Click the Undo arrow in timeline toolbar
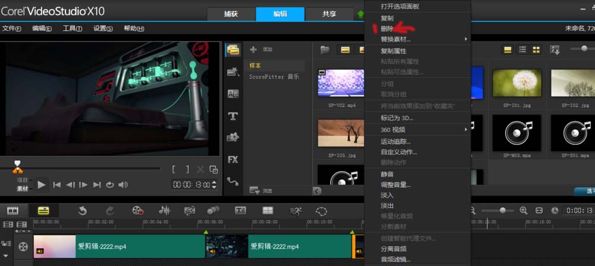This screenshot has height=266, width=595. (82, 211)
